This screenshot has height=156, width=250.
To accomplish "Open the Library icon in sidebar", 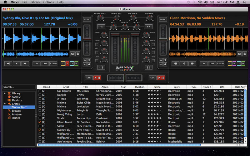I will coord(9,93).
